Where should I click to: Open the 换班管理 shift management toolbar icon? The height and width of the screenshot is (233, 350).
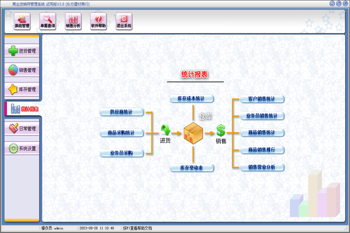pos(22,21)
